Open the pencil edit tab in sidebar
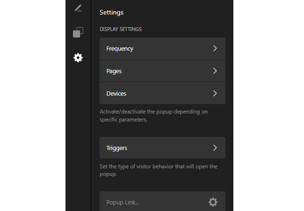This screenshot has width=304, height=211. tap(78, 8)
